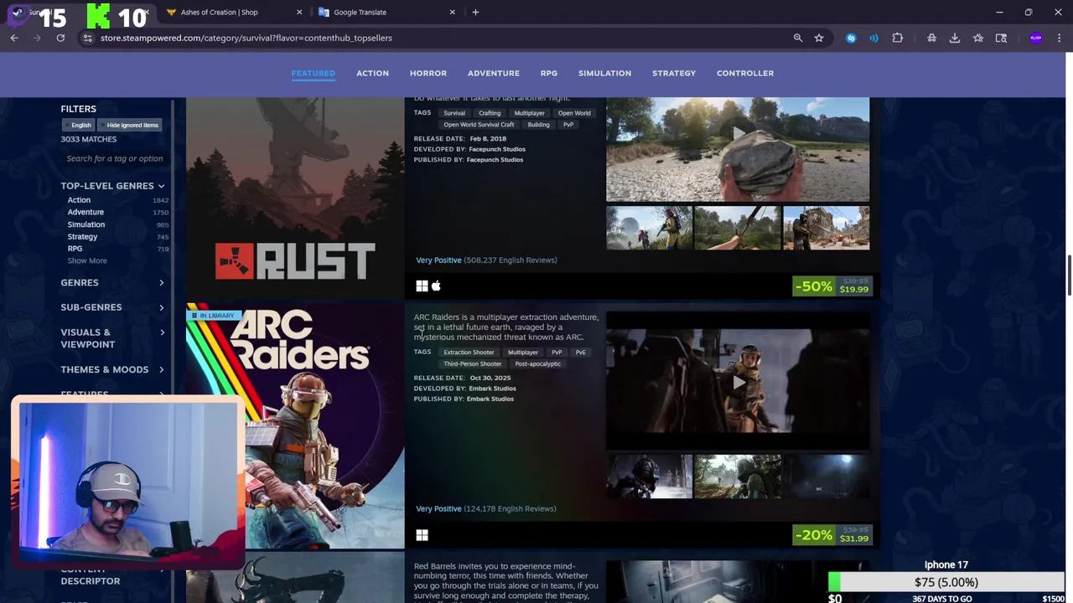Viewport: 1073px width, 603px height.
Task: Click the tab search icon in toolbar
Action: 1001,38
